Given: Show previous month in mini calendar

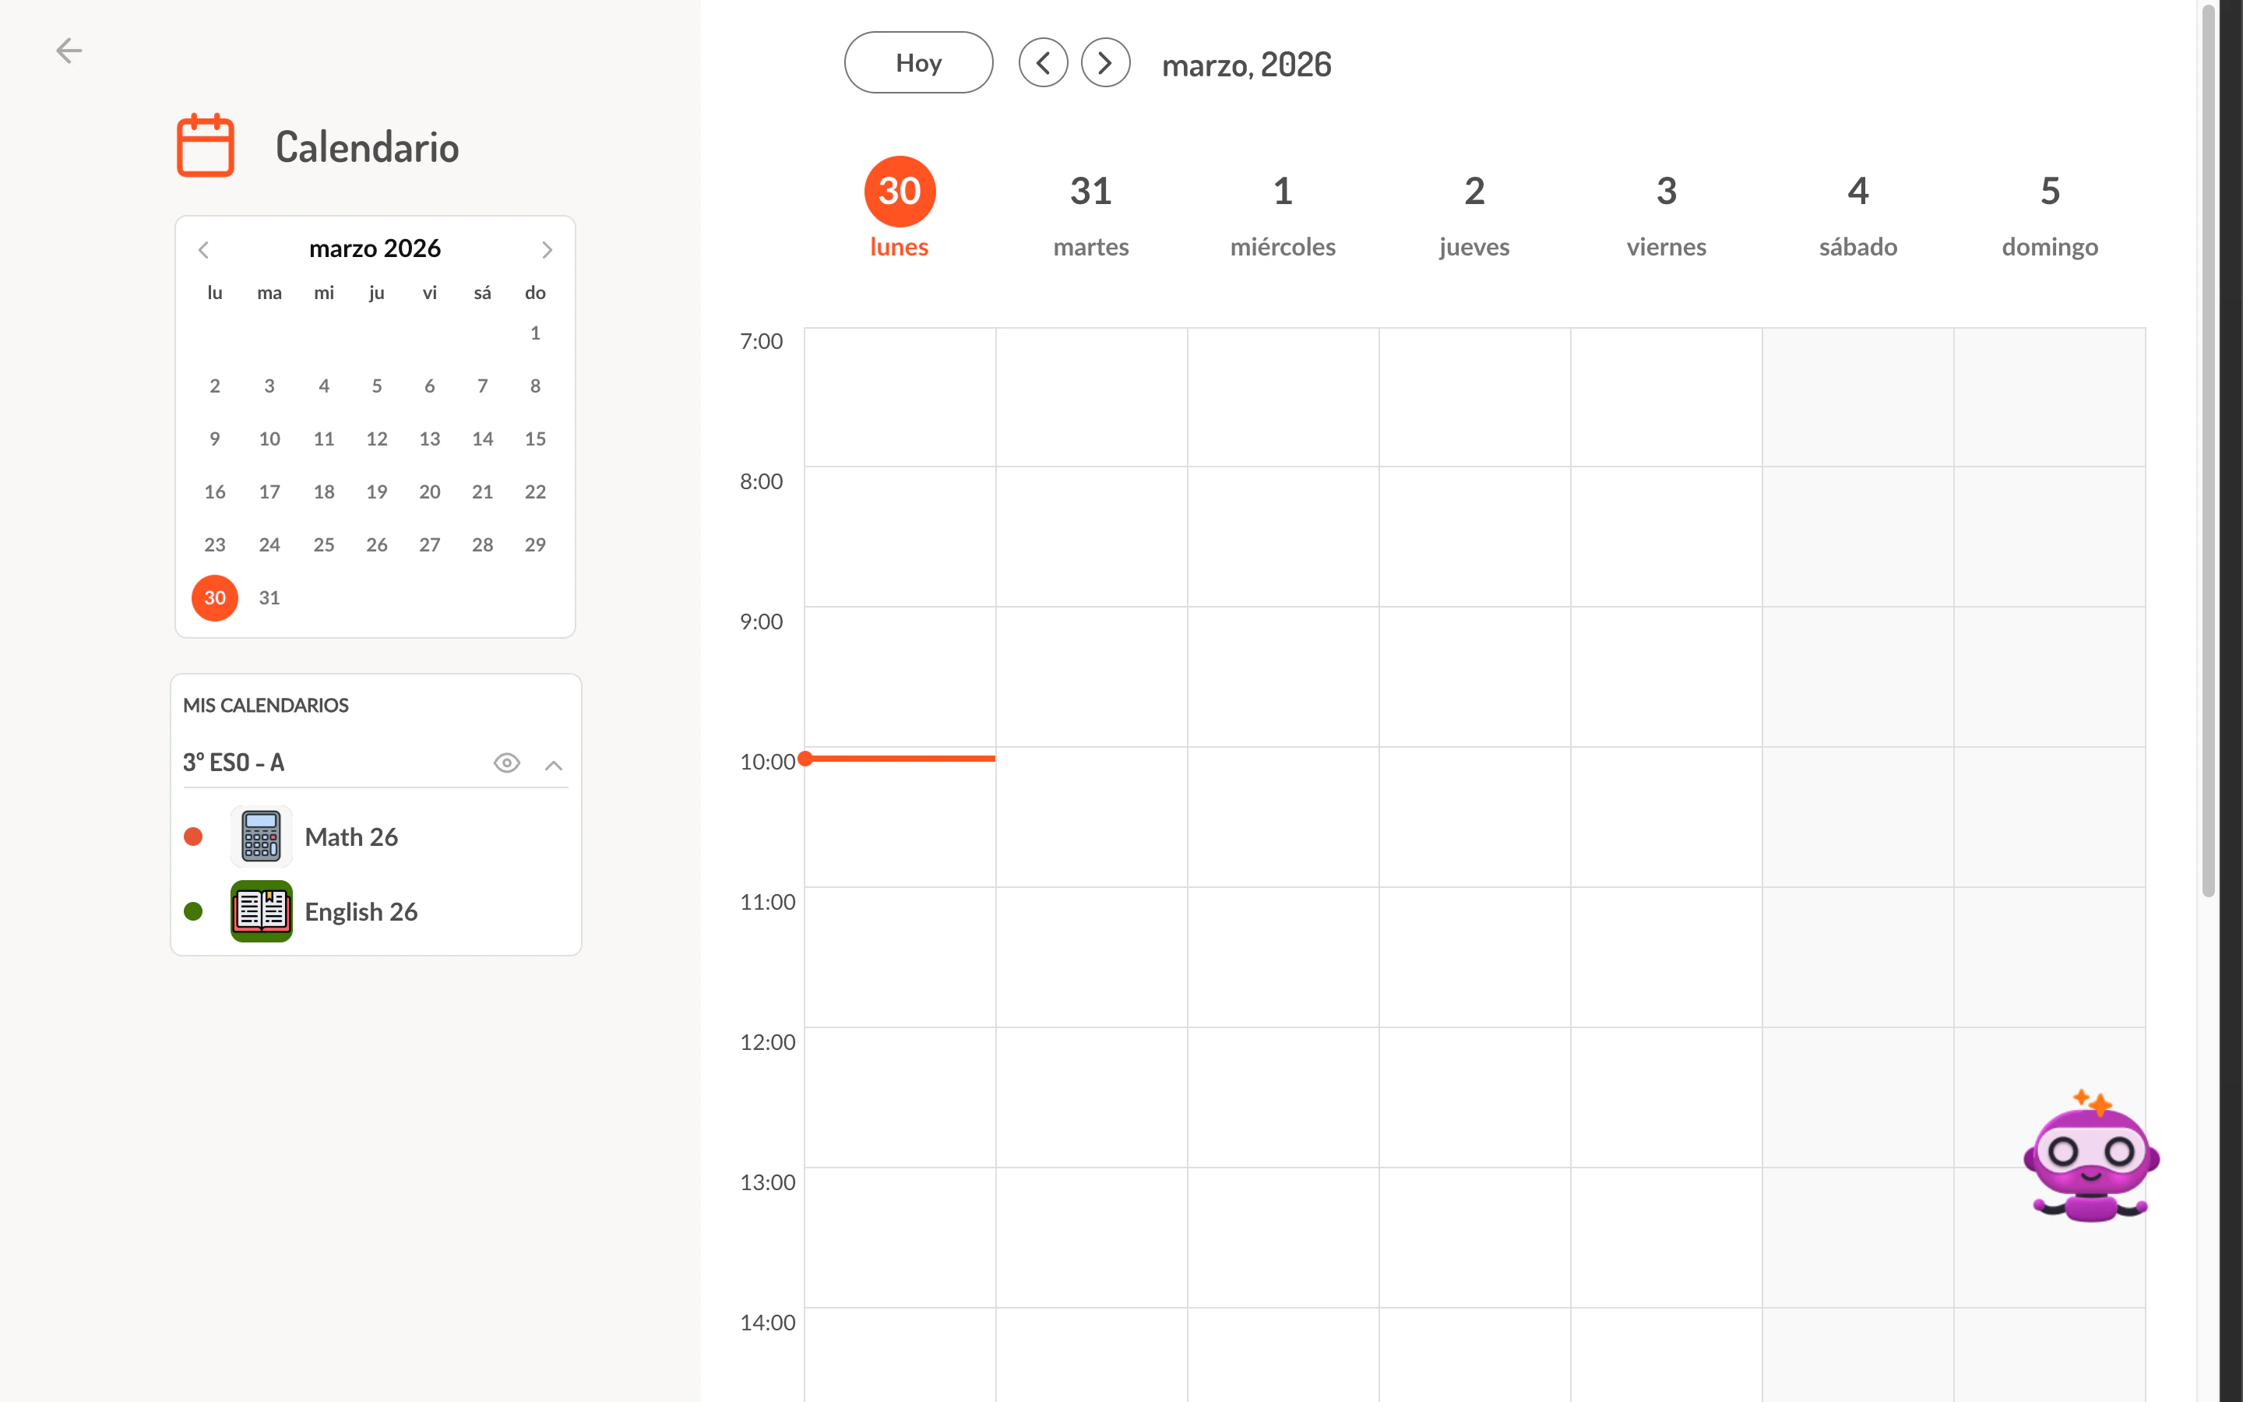Looking at the screenshot, I should tap(204, 249).
